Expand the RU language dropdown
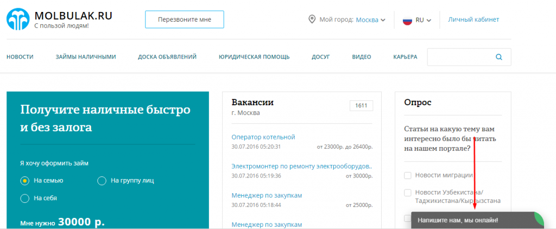The image size is (556, 229). (423, 20)
